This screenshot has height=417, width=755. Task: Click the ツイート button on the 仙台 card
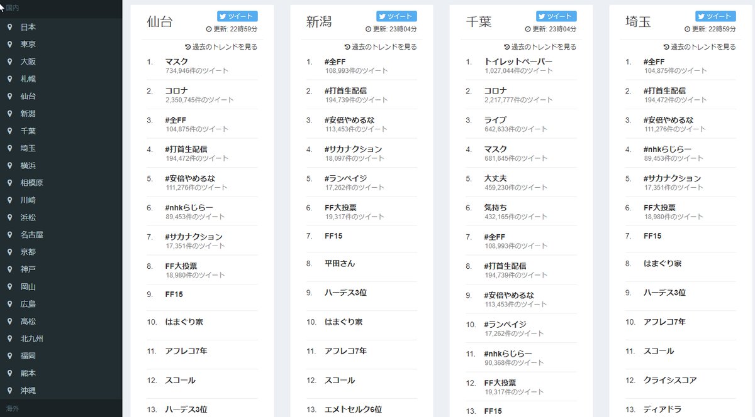click(237, 16)
